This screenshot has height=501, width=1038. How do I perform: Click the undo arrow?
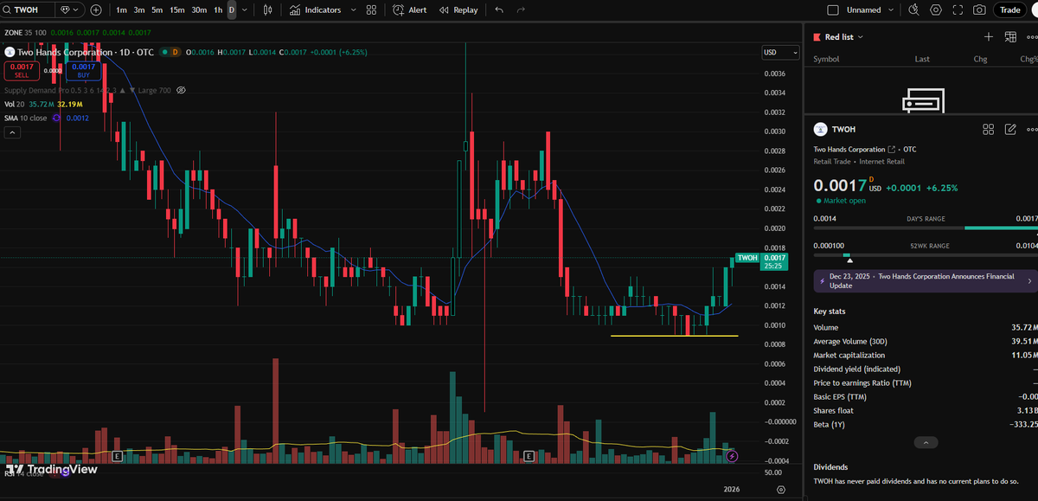500,10
